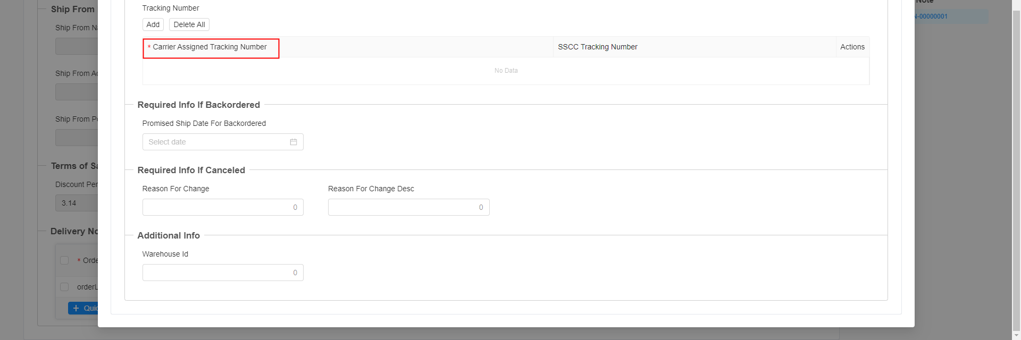Click the Tracking Number label
This screenshot has width=1021, height=340.
point(171,8)
